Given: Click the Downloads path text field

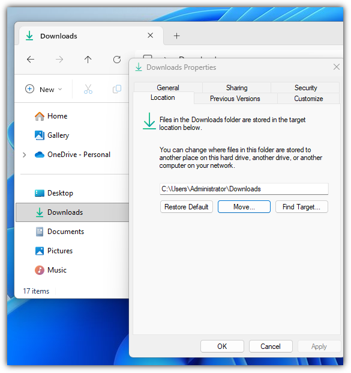Looking at the screenshot, I should click(244, 189).
